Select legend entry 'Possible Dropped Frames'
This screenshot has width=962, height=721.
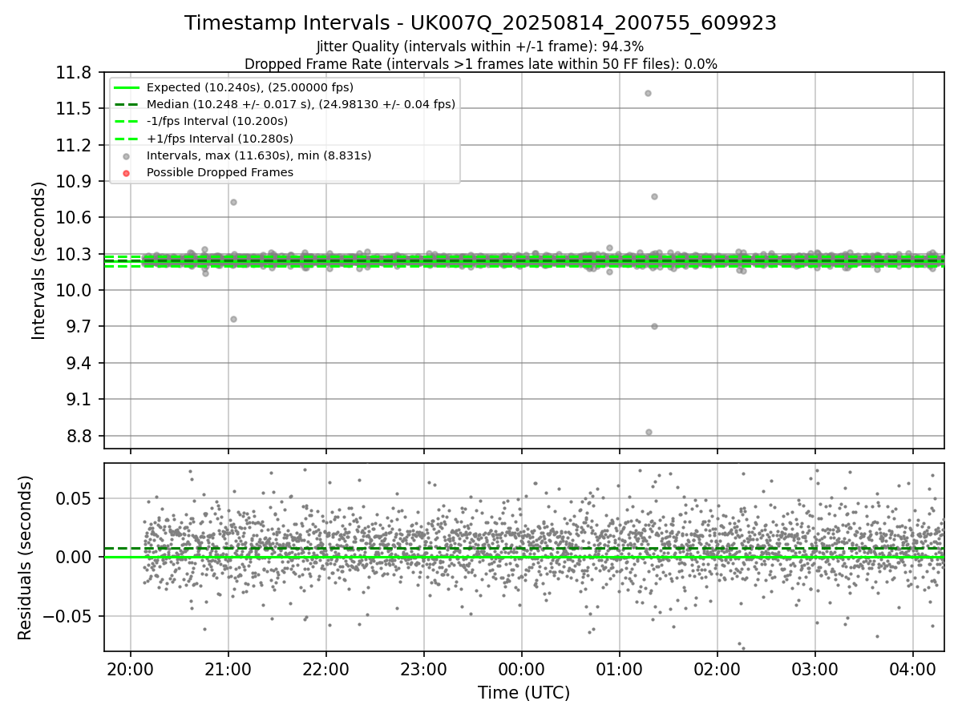pyautogui.click(x=220, y=172)
